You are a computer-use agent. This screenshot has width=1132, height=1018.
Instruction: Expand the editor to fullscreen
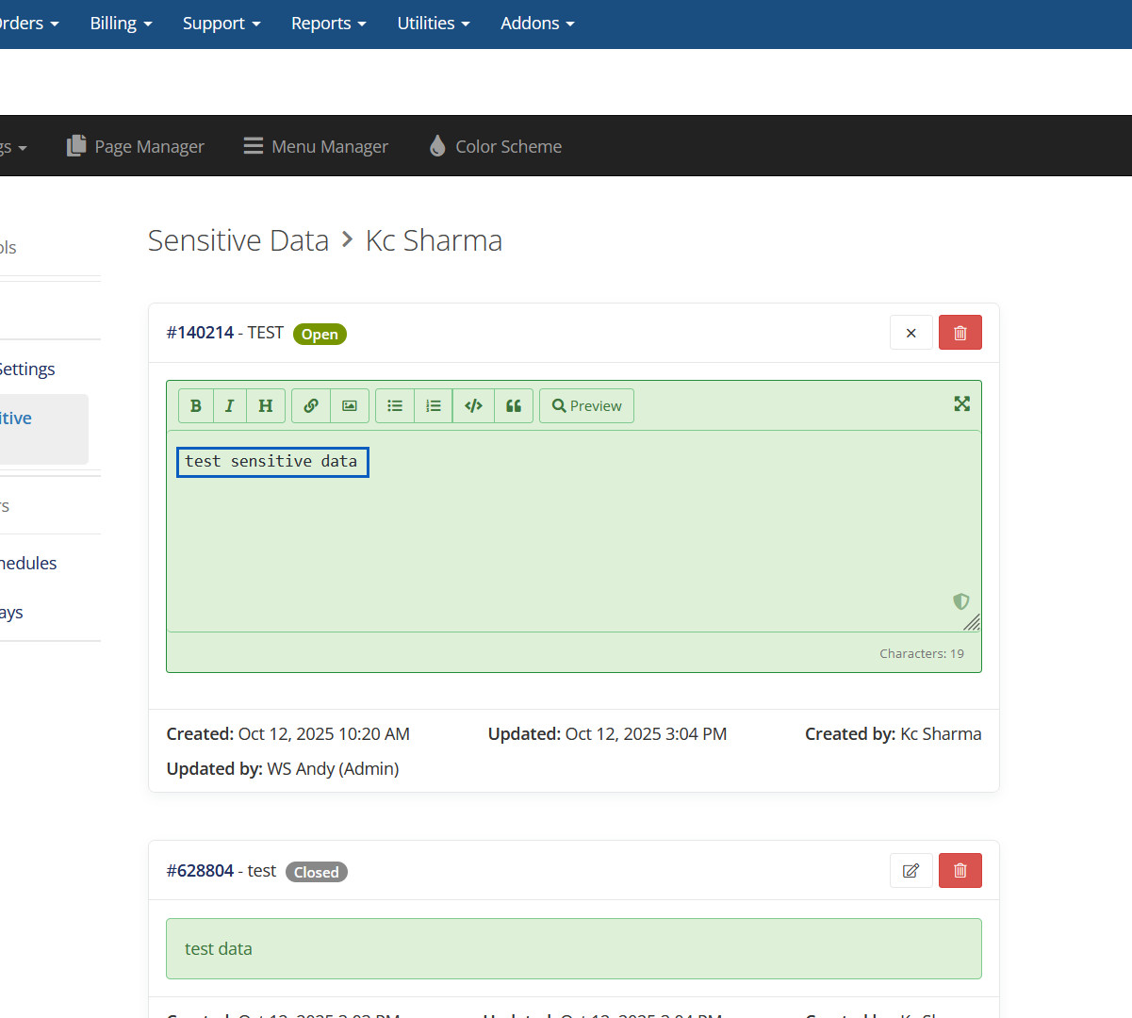click(x=961, y=403)
